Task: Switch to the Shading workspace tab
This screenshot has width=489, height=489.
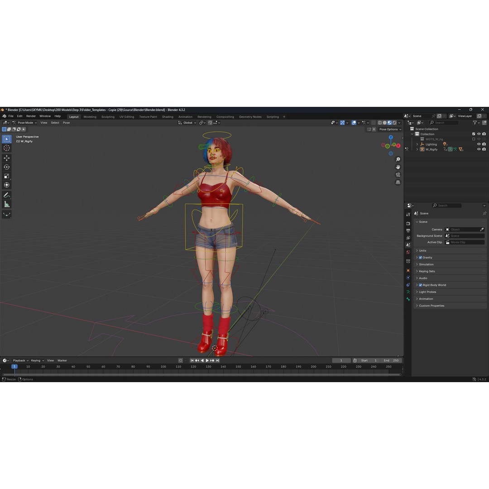Action: tap(168, 117)
